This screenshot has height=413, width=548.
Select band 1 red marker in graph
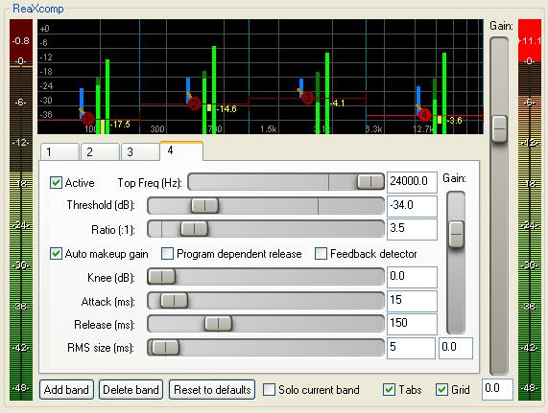(87, 119)
